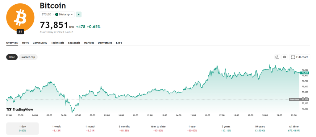Select the 1 day range
This screenshot has width=316, height=137.
pos(23,129)
